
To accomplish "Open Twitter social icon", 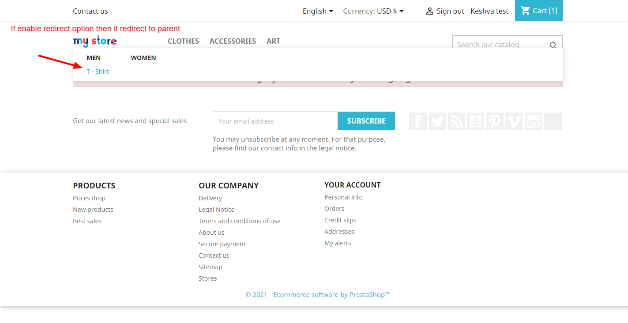I will pos(437,121).
